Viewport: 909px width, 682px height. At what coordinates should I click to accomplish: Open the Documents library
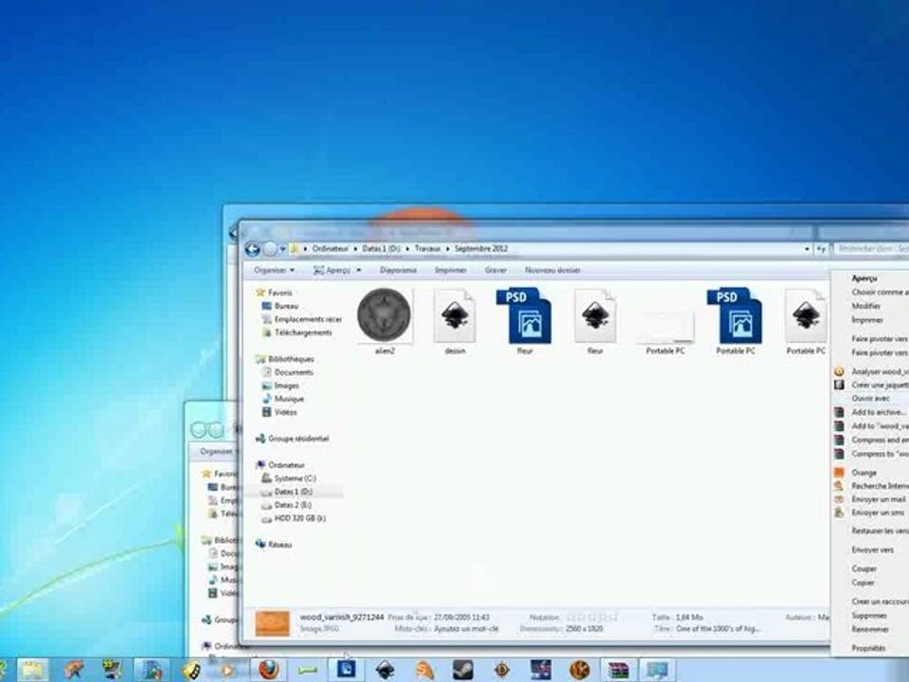[288, 373]
